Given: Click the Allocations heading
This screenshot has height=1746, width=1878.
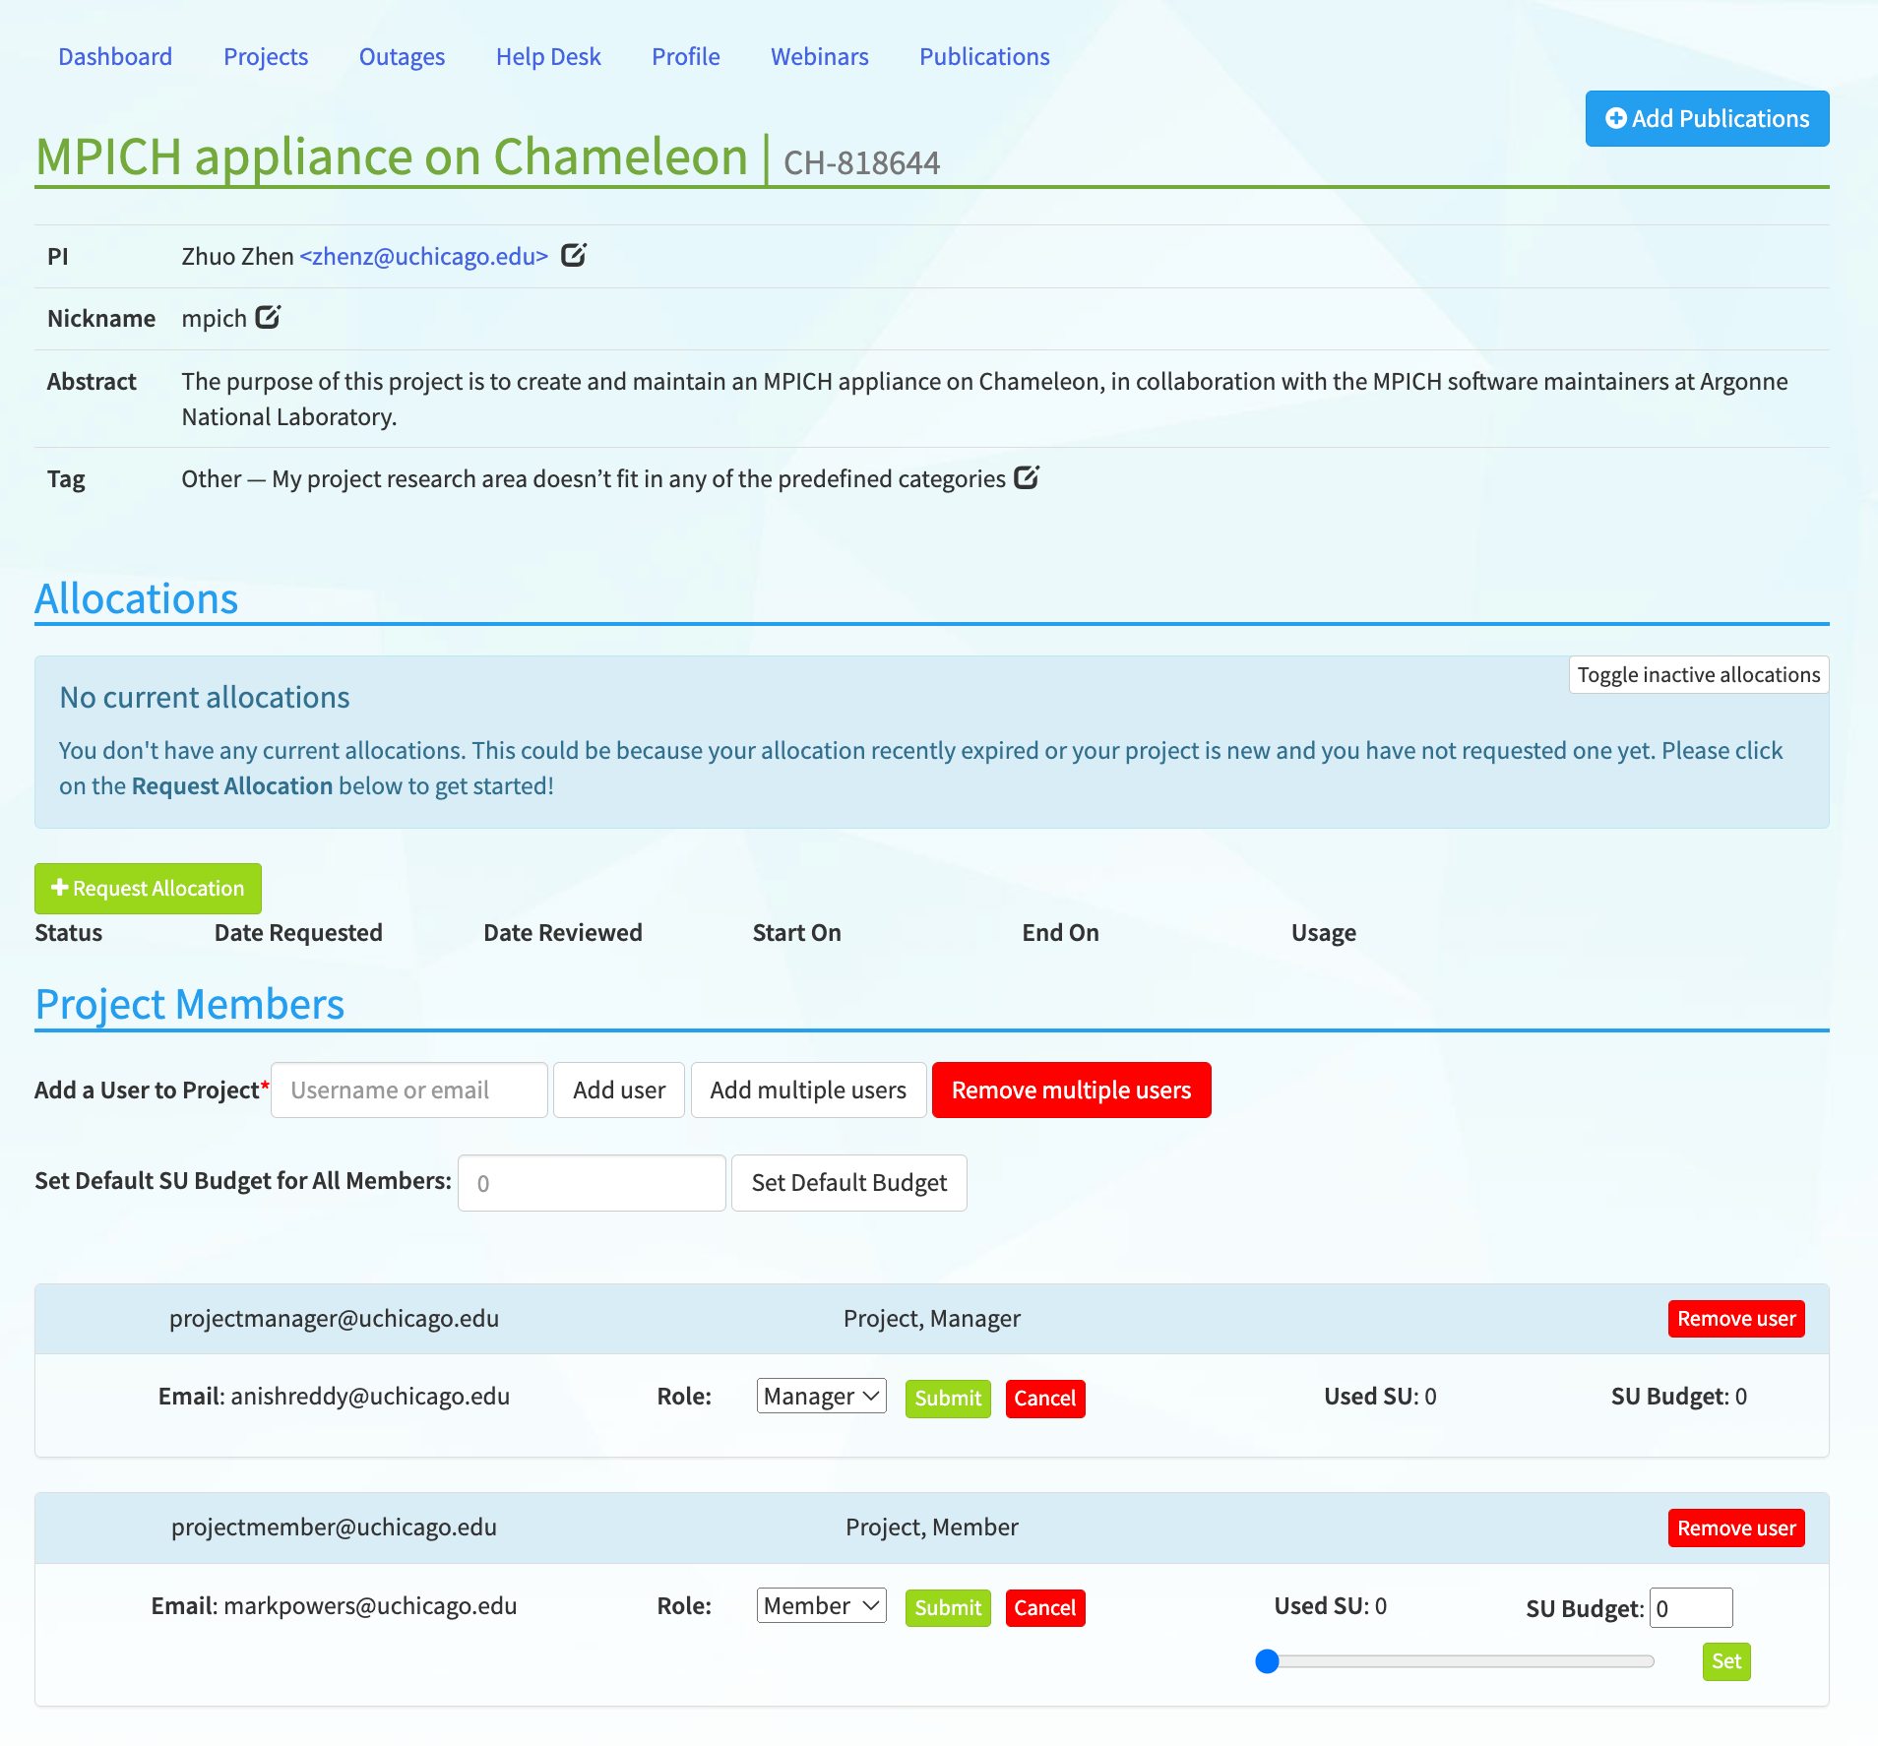Looking at the screenshot, I should pos(137,599).
